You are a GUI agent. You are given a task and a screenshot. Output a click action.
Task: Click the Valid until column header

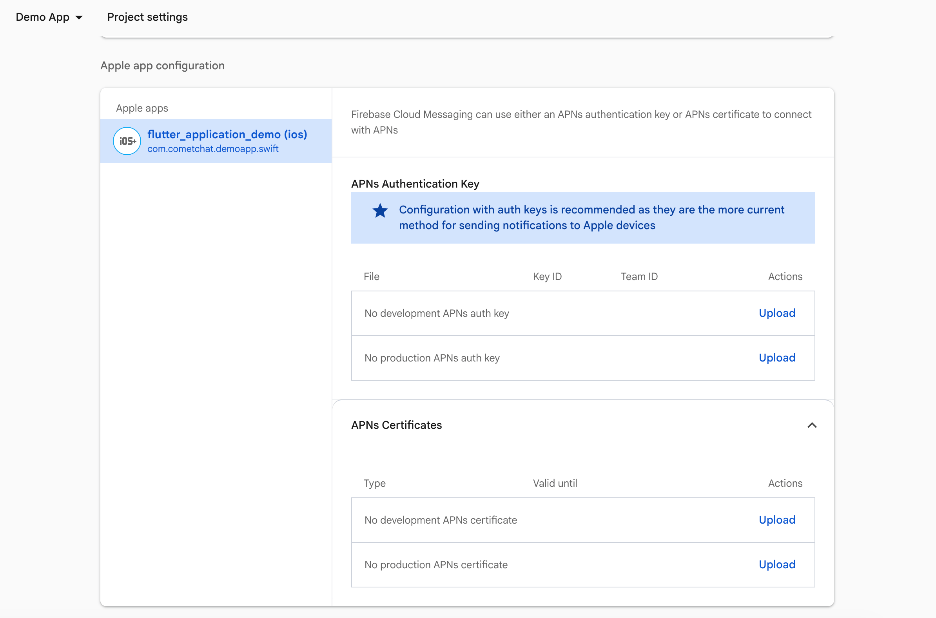tap(555, 484)
